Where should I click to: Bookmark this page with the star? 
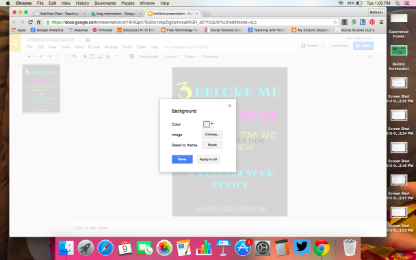(335, 23)
